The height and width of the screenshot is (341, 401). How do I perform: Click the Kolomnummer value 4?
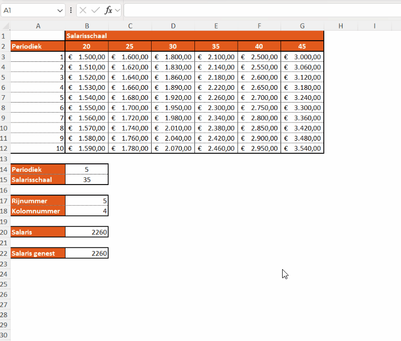coord(87,211)
